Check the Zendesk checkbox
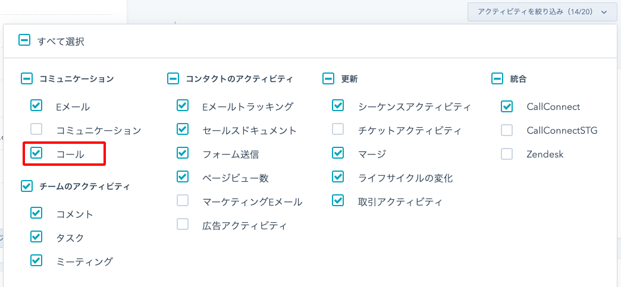The height and width of the screenshot is (287, 621). (x=507, y=154)
